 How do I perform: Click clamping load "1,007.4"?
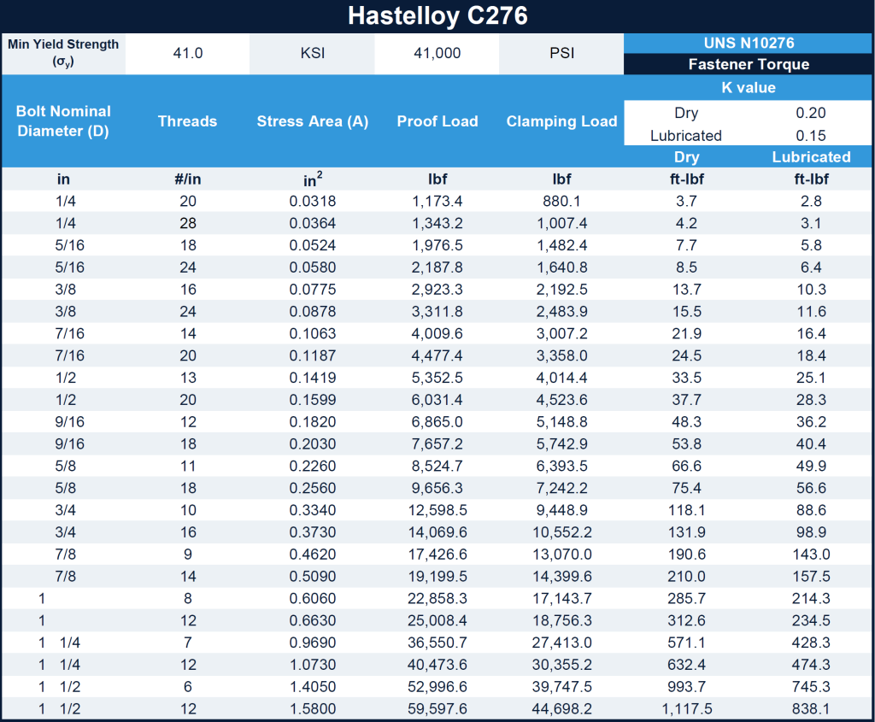tap(562, 223)
